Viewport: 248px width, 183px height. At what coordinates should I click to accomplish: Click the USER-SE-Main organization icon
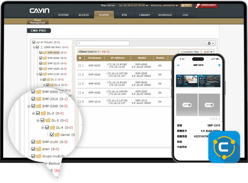pyautogui.click(x=42, y=47)
